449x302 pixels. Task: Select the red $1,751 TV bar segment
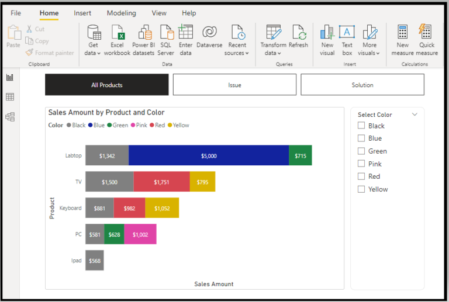coord(161,182)
